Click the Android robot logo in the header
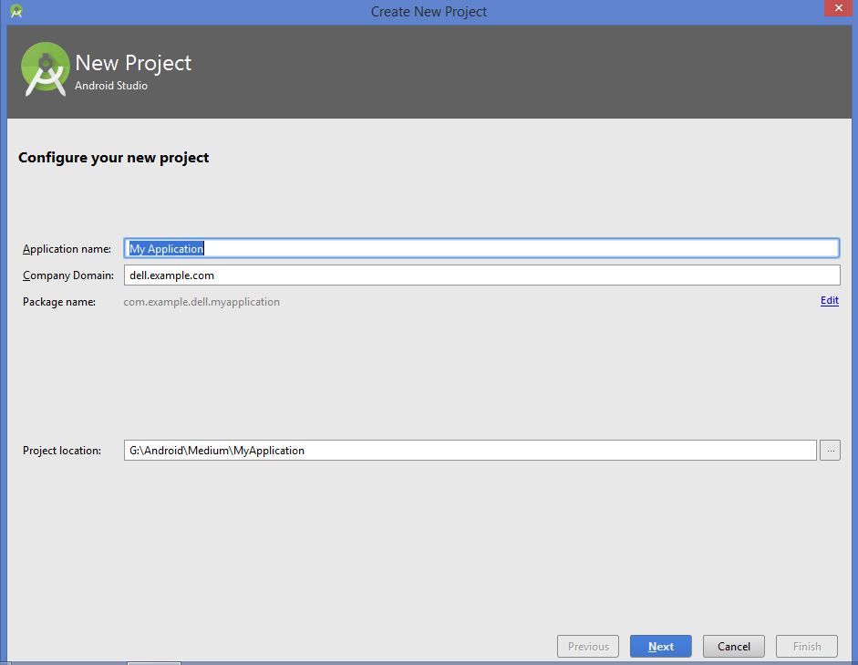The width and height of the screenshot is (858, 665). [x=45, y=68]
